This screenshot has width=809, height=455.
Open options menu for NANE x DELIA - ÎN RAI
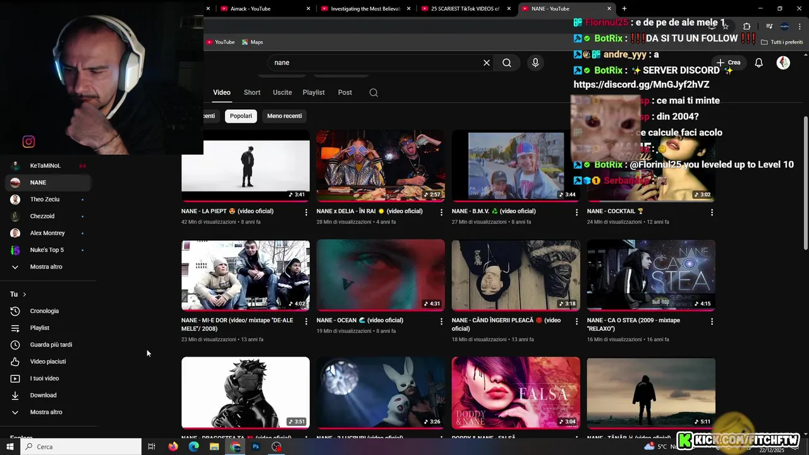(x=442, y=212)
